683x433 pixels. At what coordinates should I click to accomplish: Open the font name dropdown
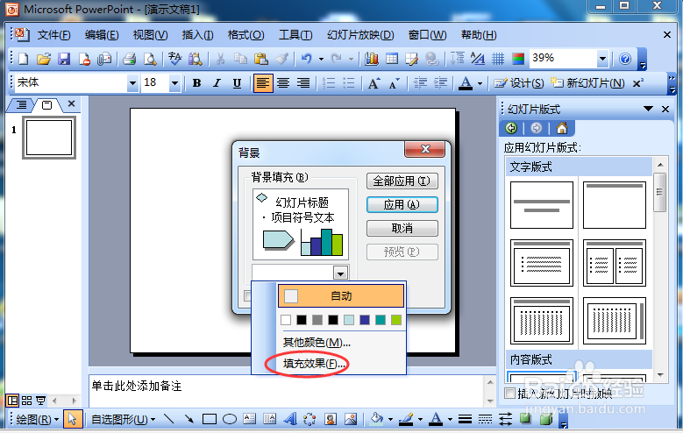coord(132,82)
